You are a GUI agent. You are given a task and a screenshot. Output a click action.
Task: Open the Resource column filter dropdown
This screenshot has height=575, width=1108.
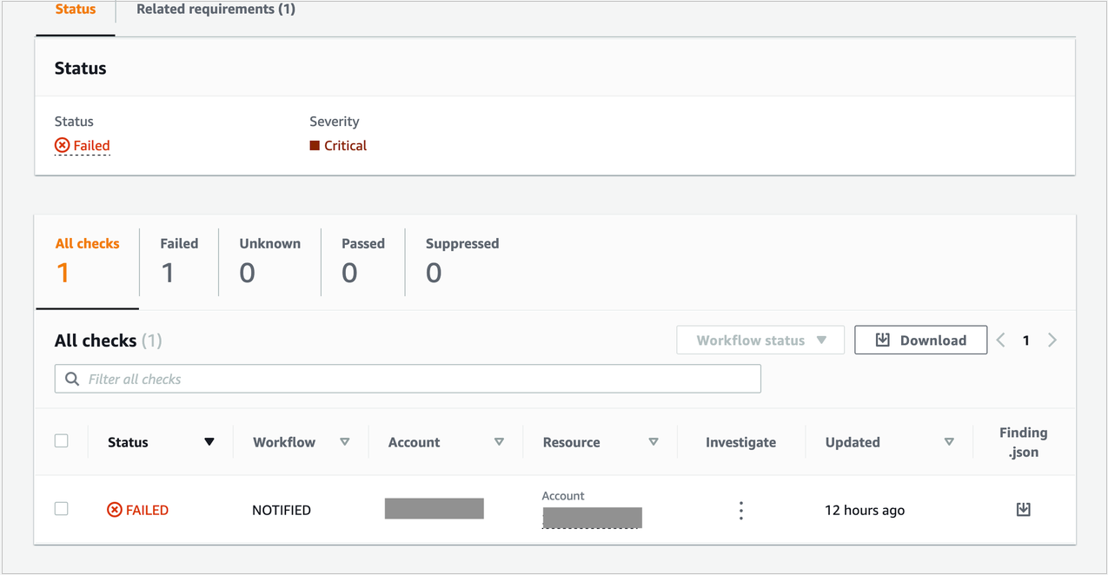pyautogui.click(x=653, y=441)
